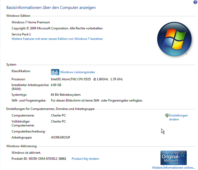
Task: Click the text Windows ist aktiviert.
Action: coord(26,153)
